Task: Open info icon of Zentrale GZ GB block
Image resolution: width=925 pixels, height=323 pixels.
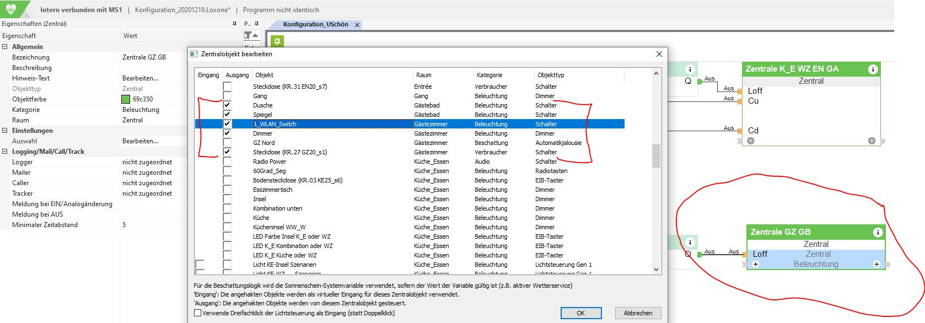Action: click(x=878, y=232)
